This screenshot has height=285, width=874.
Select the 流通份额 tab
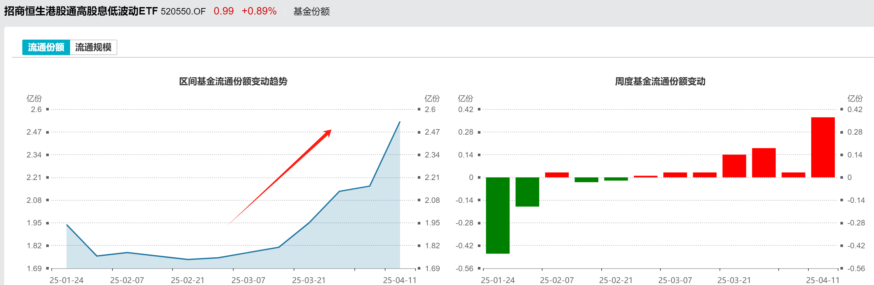(46, 47)
